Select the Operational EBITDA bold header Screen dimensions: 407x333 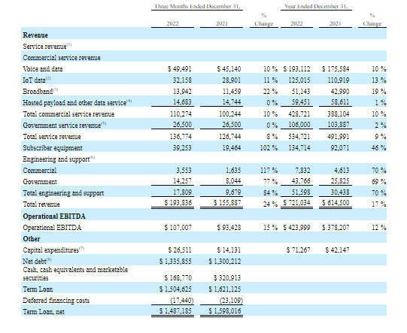click(x=54, y=216)
